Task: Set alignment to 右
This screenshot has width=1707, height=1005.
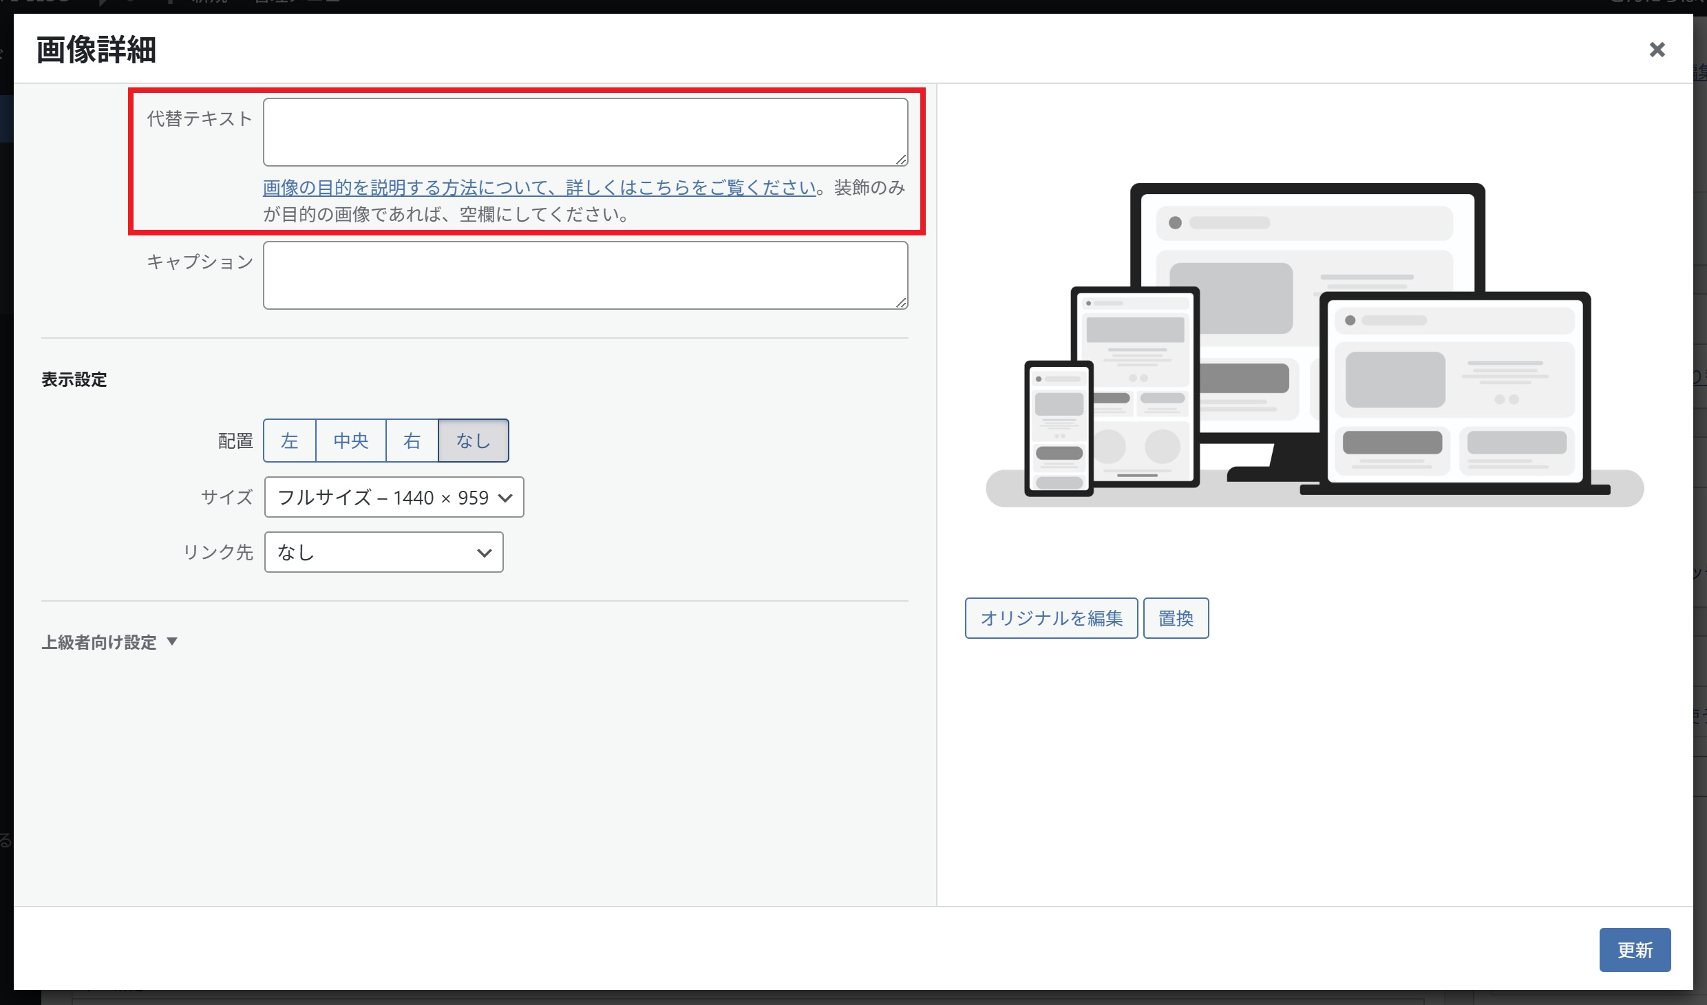Action: [412, 441]
